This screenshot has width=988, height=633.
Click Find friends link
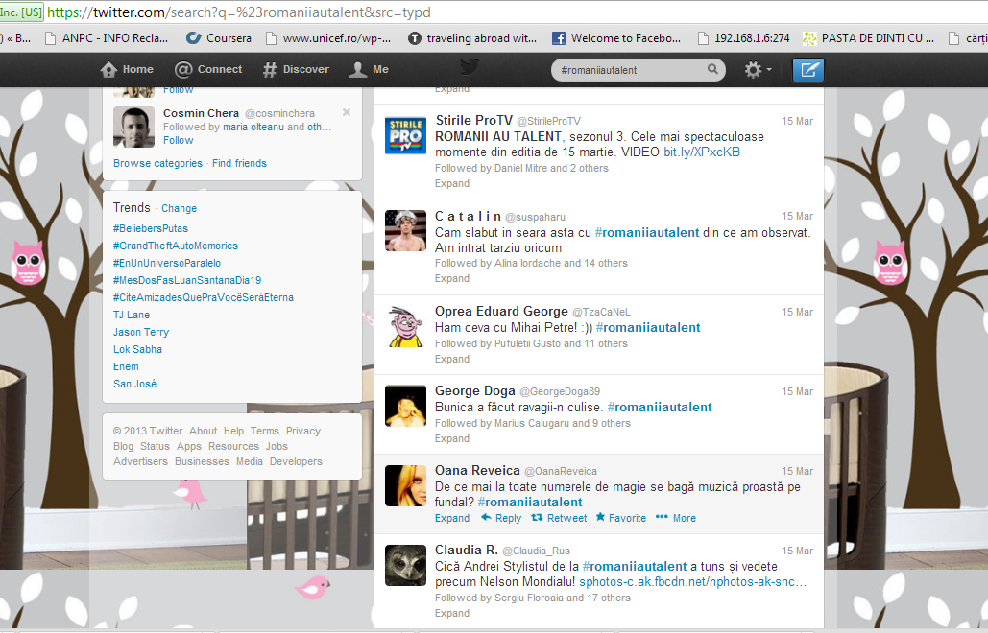(x=239, y=163)
